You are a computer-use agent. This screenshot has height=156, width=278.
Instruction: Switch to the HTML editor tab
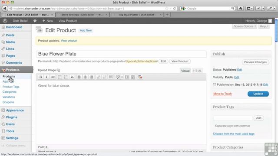(197, 71)
